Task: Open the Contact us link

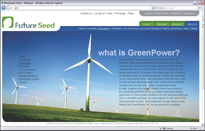Action: point(86,13)
